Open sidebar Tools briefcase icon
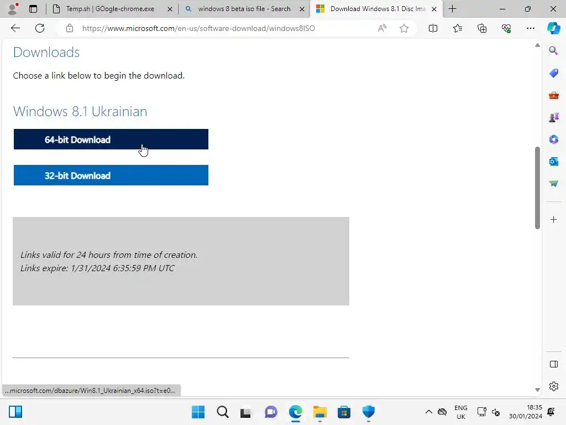Screen dimensions: 566x425 (553, 95)
